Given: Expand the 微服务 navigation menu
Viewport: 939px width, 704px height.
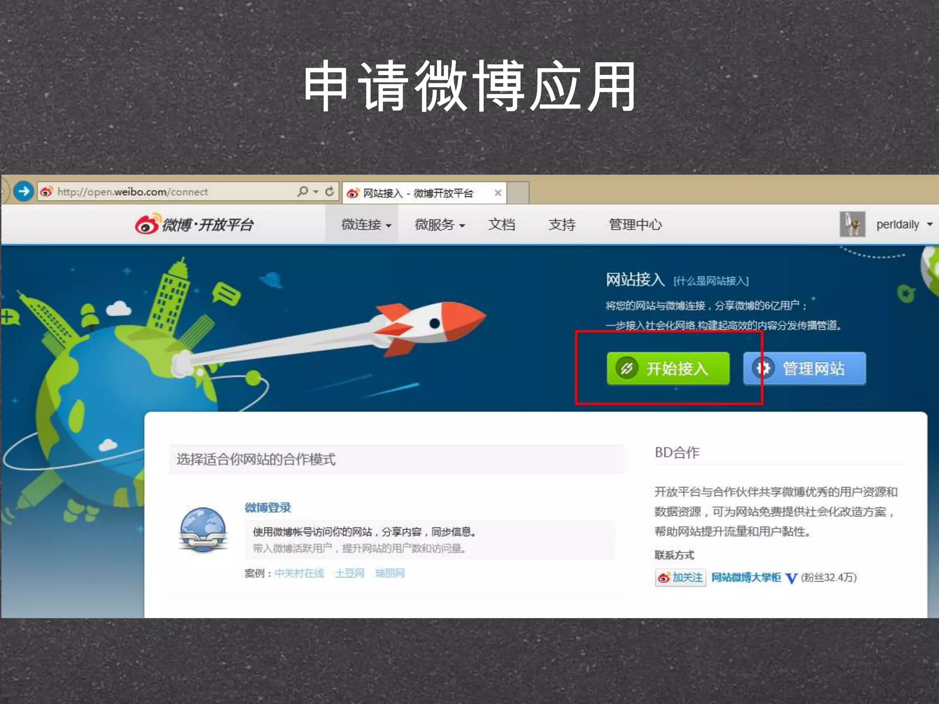Looking at the screenshot, I should coord(440,225).
